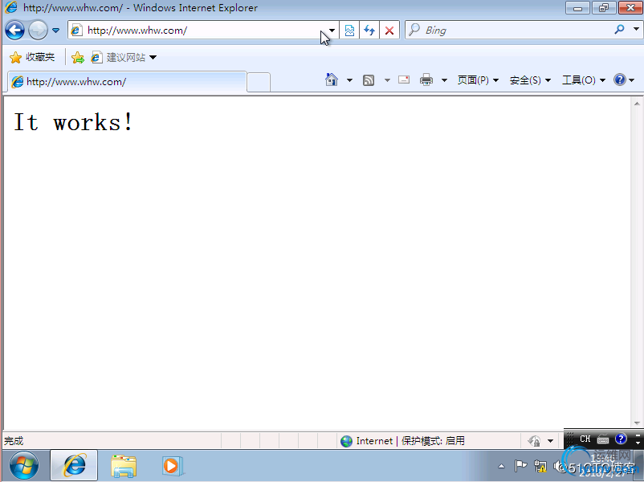Viewport: 644px width, 482px height.
Task: Click the zoom level icon in status bar
Action: tap(534, 441)
